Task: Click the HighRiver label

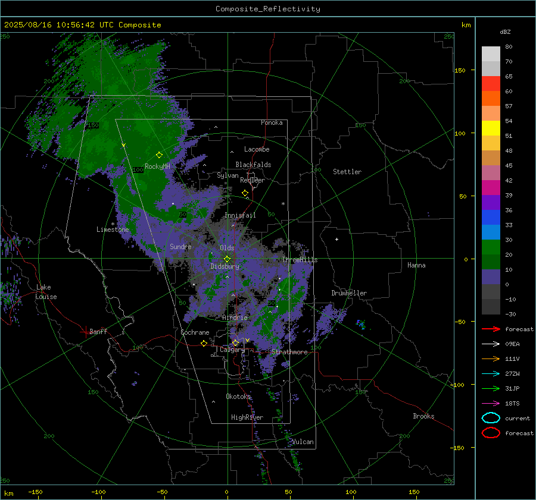Action: click(247, 417)
